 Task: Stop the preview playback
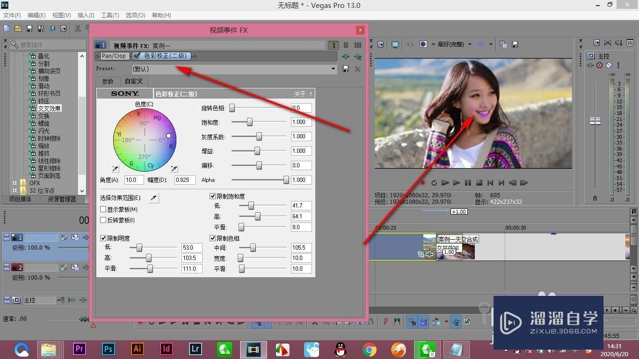479,183
